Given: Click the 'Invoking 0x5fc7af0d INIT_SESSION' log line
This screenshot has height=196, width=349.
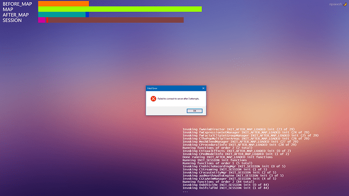Looking at the screenshot, I should tap(226, 188).
